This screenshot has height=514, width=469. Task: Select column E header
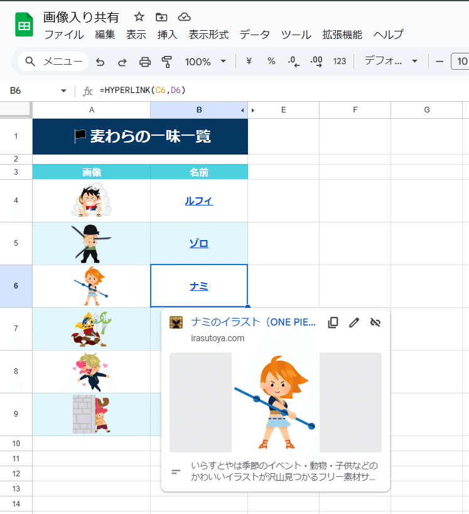pos(284,110)
